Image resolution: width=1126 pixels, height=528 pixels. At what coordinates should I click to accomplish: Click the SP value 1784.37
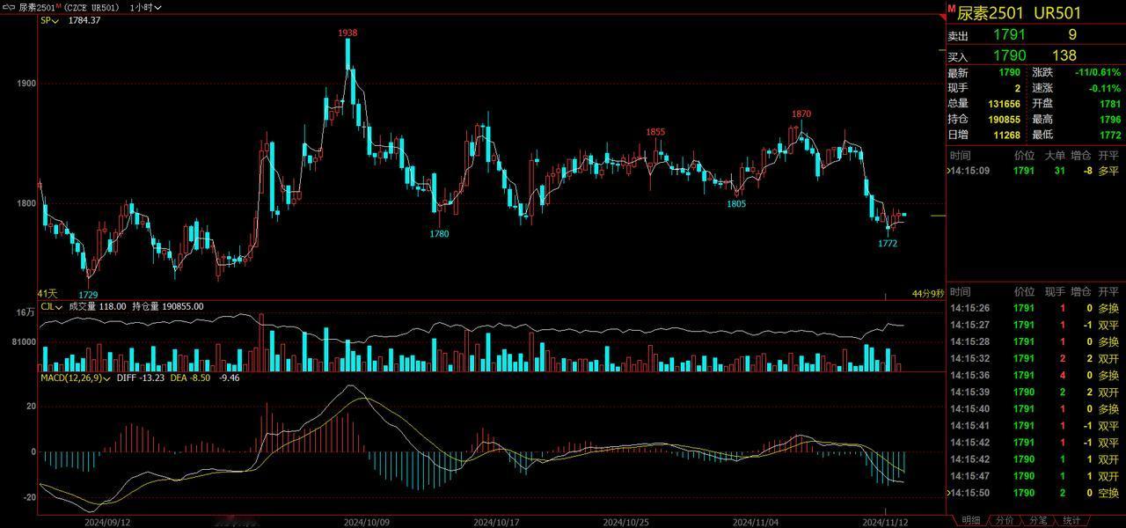[84, 20]
